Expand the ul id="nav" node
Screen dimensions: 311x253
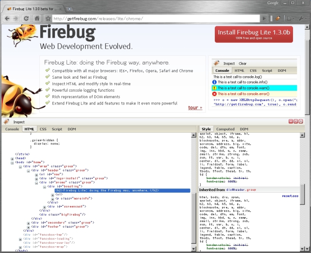pyautogui.click(x=36, y=175)
